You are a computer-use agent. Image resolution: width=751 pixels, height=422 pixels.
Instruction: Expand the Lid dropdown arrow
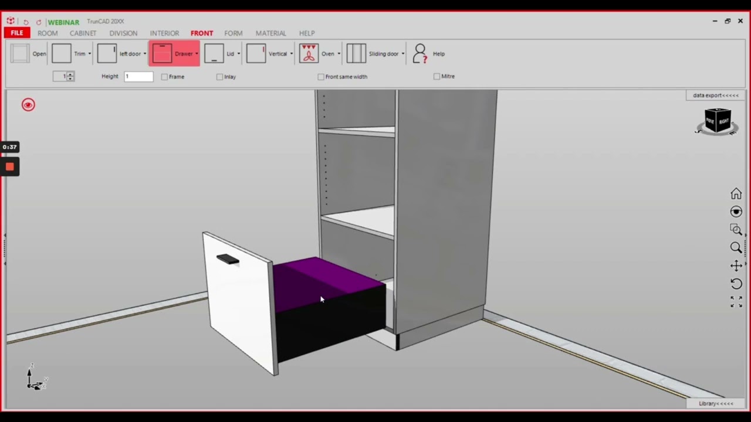tap(238, 54)
